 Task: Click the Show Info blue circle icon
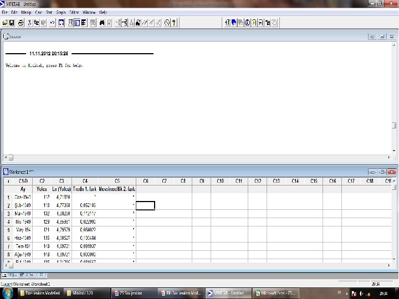[x=247, y=23]
